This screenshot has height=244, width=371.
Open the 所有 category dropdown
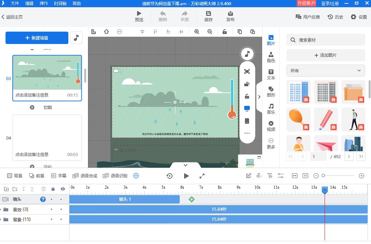(325, 71)
